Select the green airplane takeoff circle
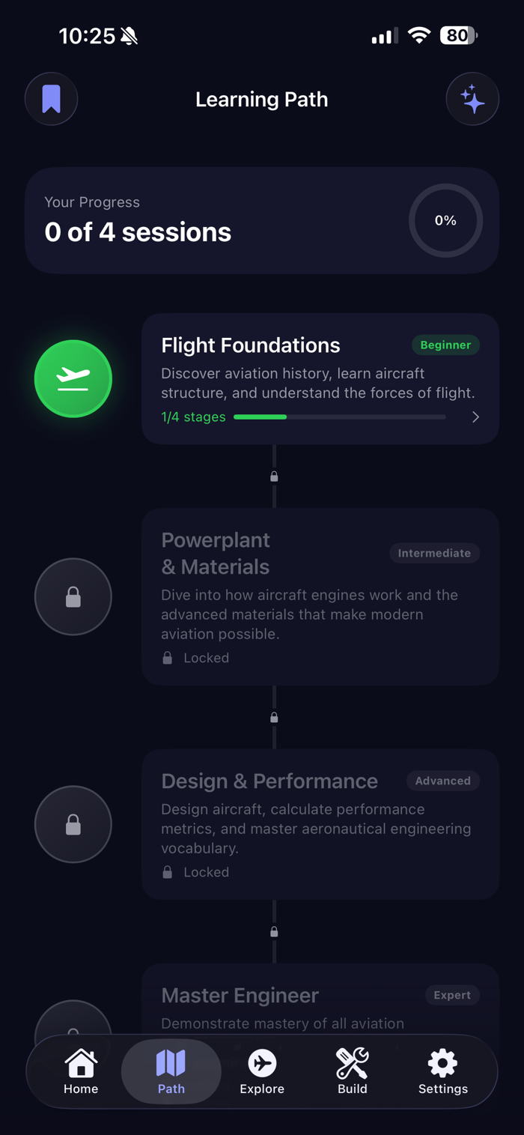The width and height of the screenshot is (524, 1135). 73,379
